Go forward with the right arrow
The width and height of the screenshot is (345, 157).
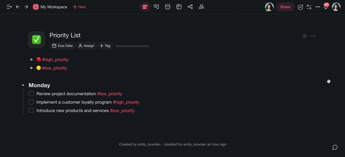(26, 7)
